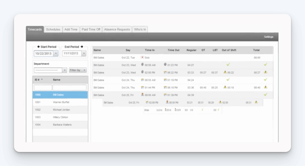The height and width of the screenshot is (166, 305).
Task: Click the green checkmark on the 04:27 row end
Action: click(x=265, y=64)
